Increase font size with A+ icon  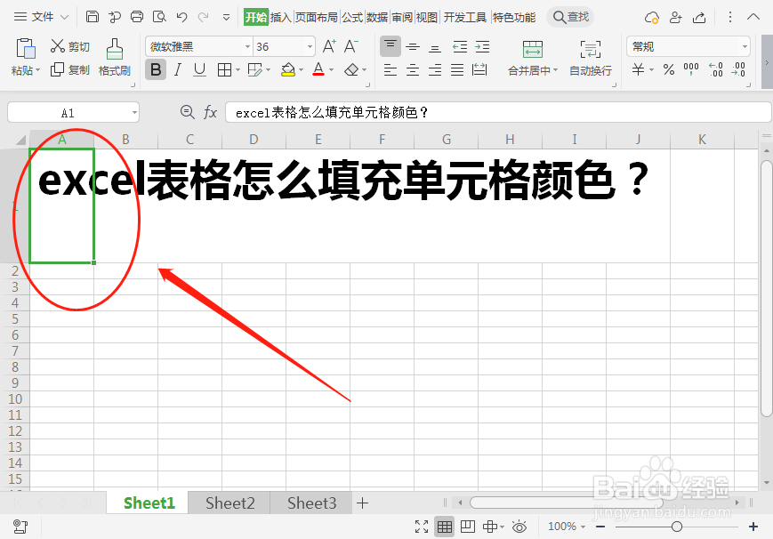coord(329,46)
